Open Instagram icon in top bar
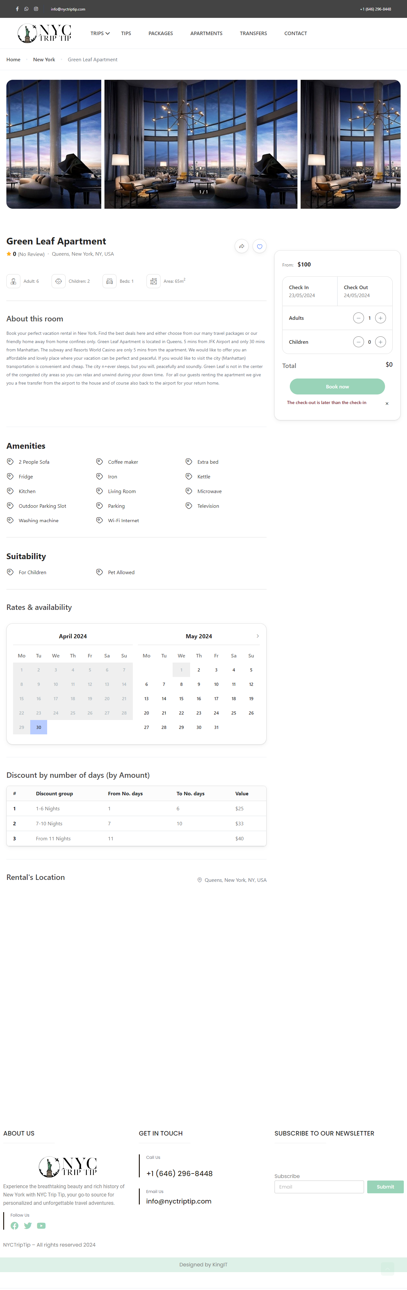 pyautogui.click(x=36, y=9)
